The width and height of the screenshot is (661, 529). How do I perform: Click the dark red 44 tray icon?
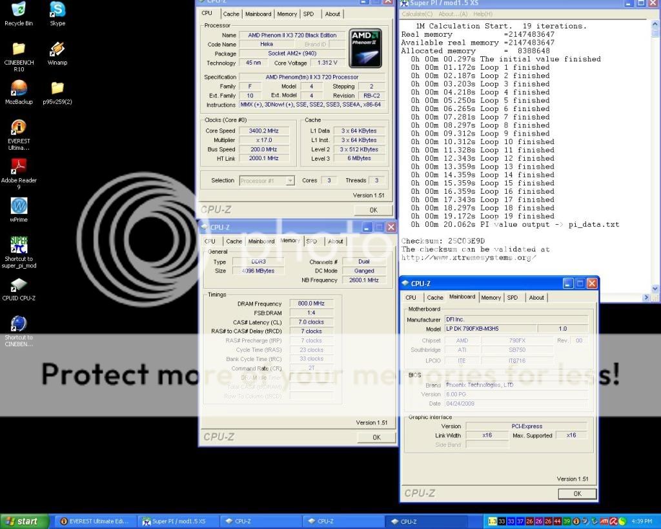[x=557, y=521]
